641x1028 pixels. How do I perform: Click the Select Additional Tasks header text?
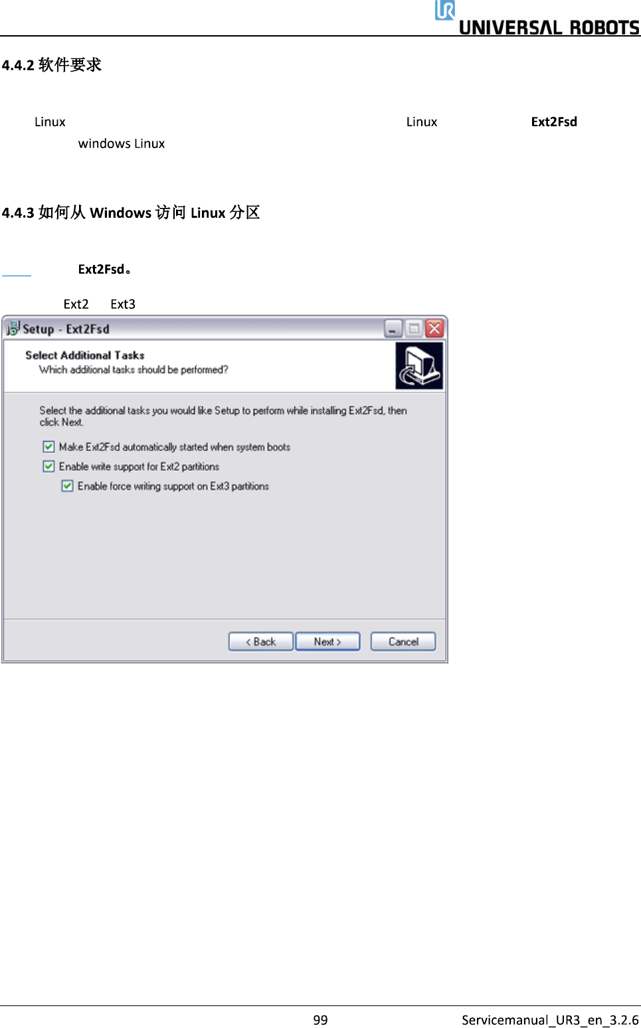click(x=85, y=355)
